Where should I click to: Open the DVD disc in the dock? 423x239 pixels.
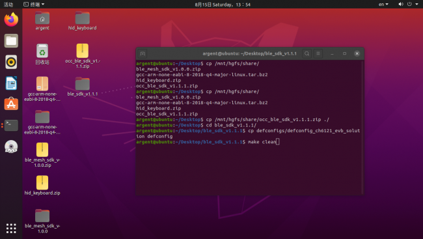pyautogui.click(x=11, y=147)
